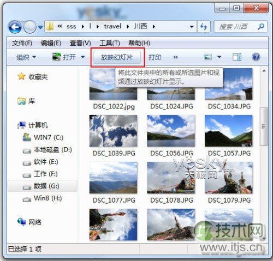Click the change view icon
Image resolution: width=273 pixels, height=261 pixels.
tap(208, 57)
